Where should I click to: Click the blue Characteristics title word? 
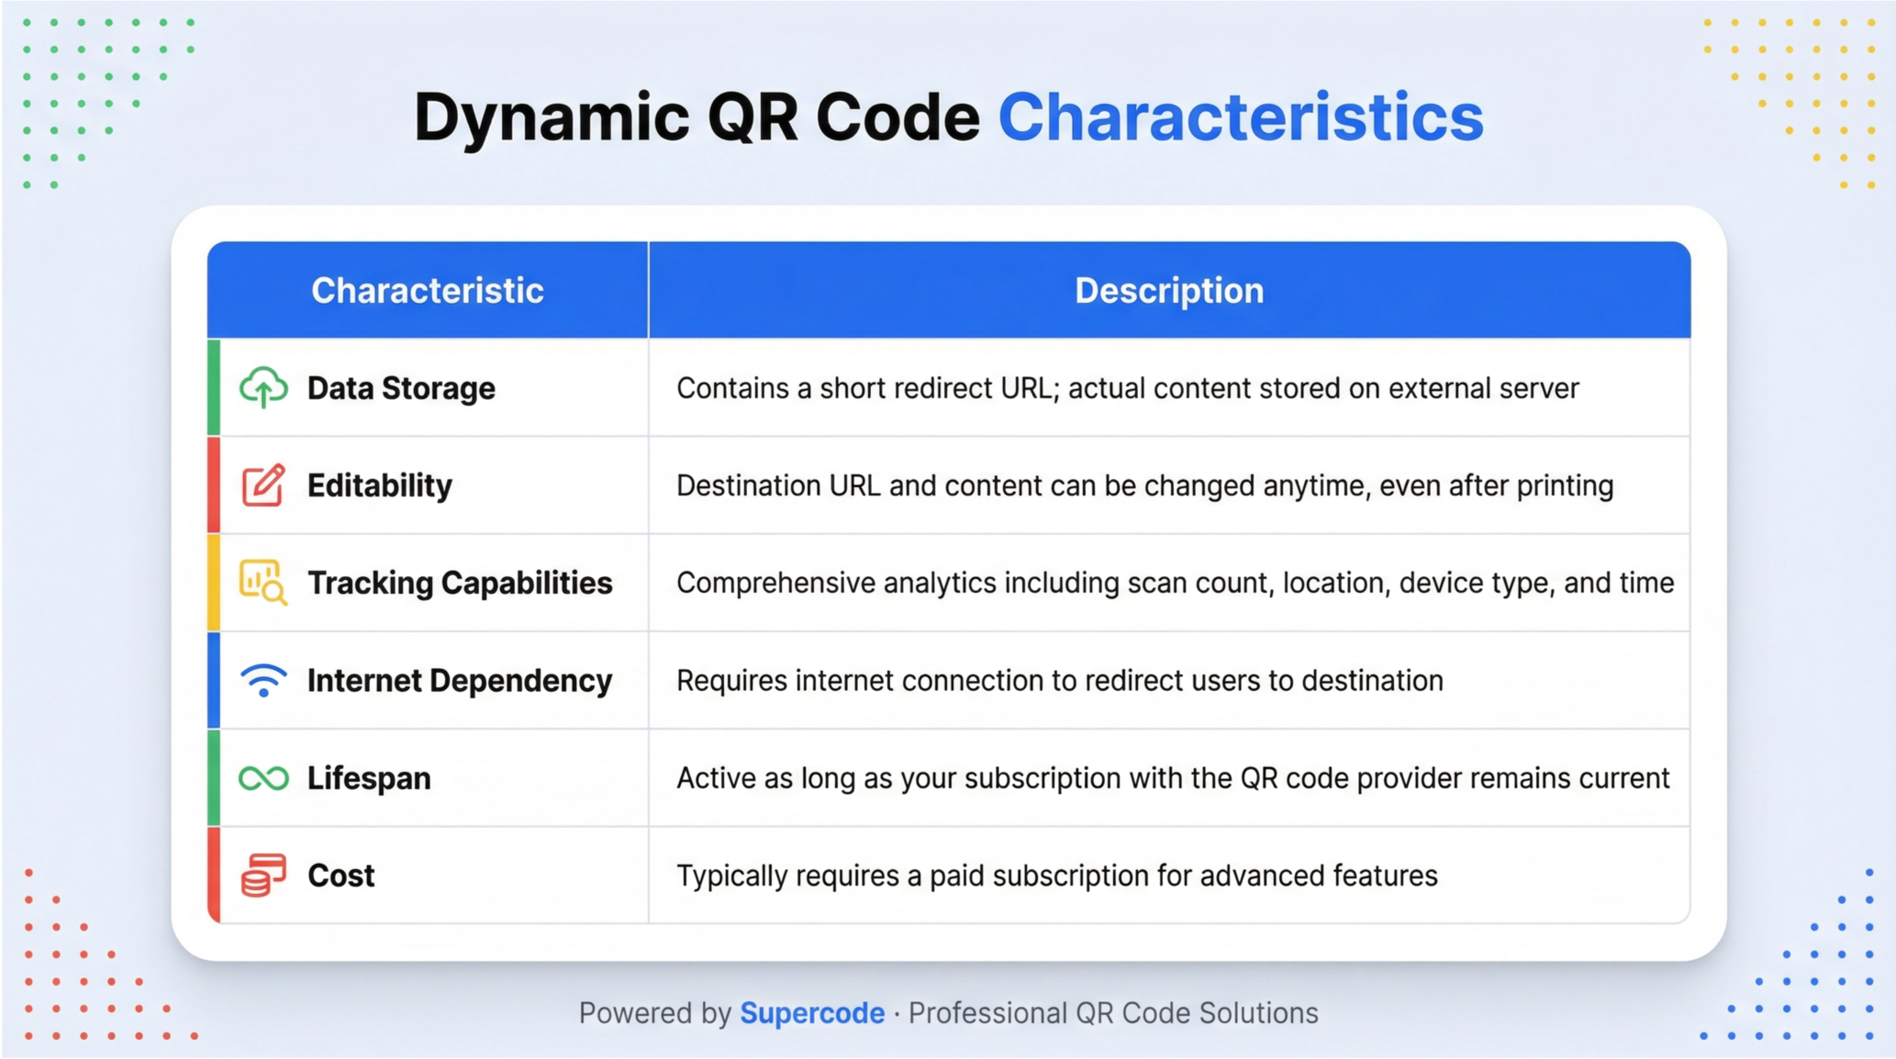point(1240,117)
